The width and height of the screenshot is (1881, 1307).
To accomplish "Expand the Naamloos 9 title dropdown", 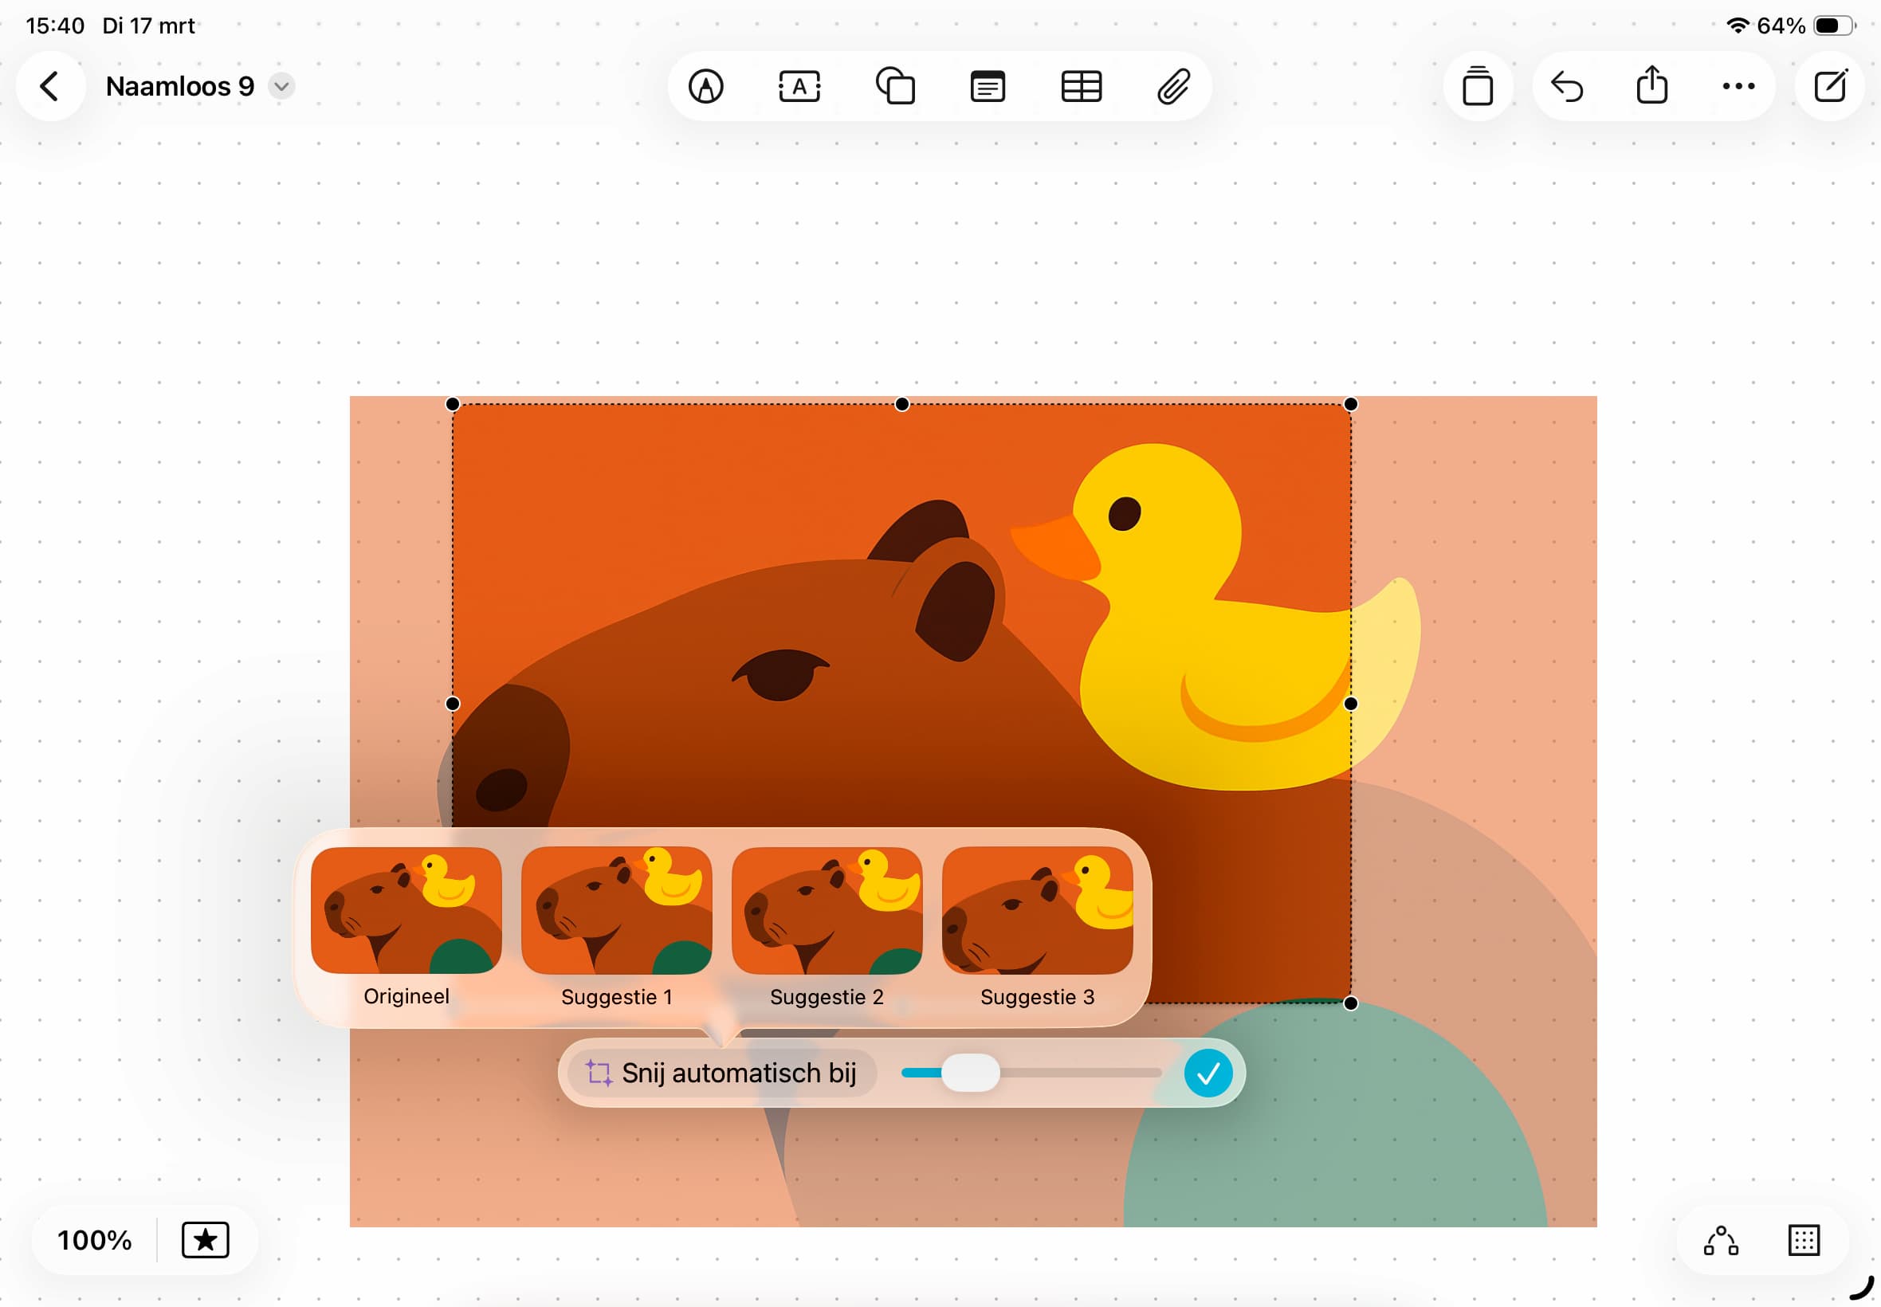I will [281, 86].
